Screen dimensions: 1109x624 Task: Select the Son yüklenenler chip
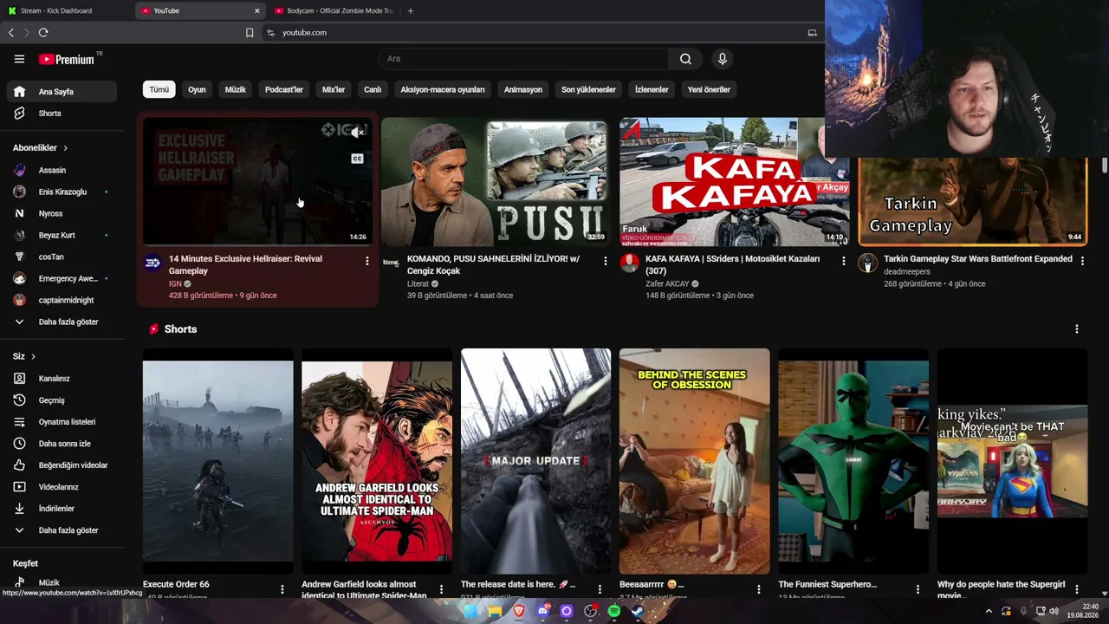588,89
